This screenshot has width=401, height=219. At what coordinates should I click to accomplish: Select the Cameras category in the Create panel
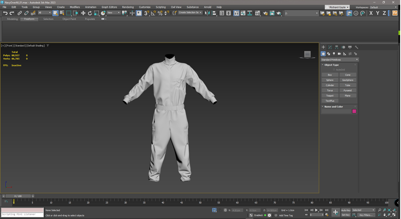pyautogui.click(x=339, y=54)
